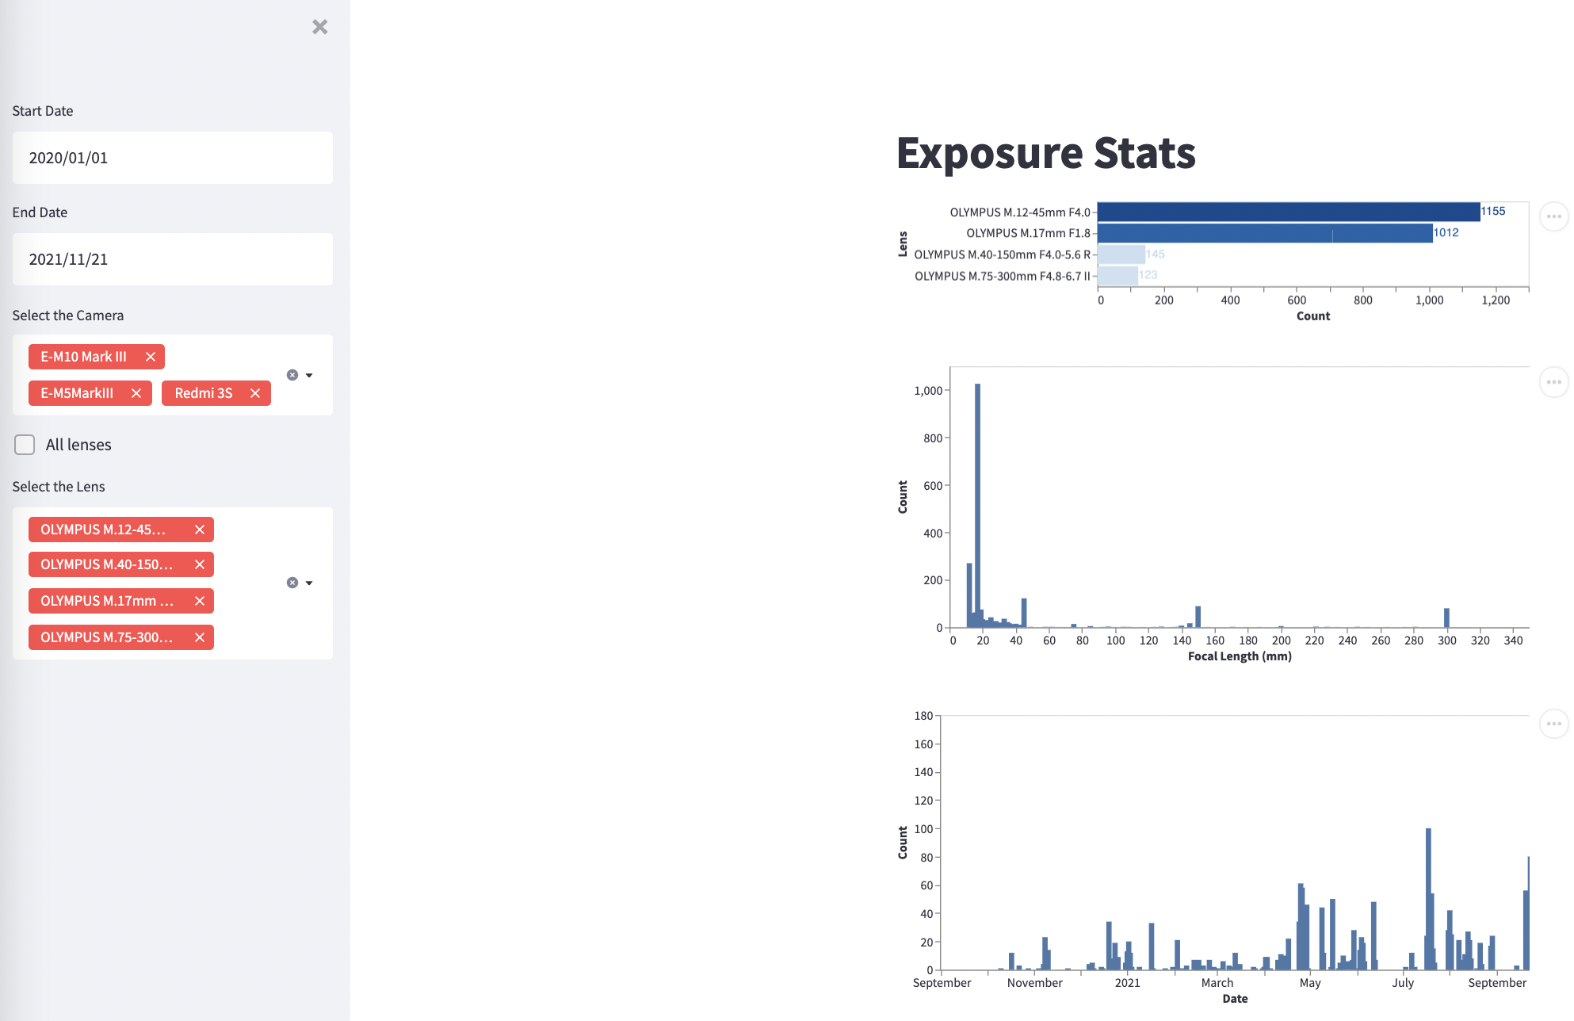The image size is (1574, 1021).
Task: Remove the OLYMPUS M.17mm lens tag
Action: (200, 601)
